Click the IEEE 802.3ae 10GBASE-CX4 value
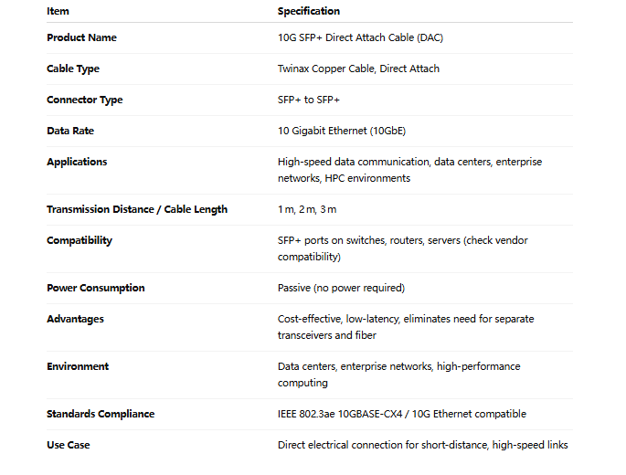Screen dimensions: 626x475 340,414
